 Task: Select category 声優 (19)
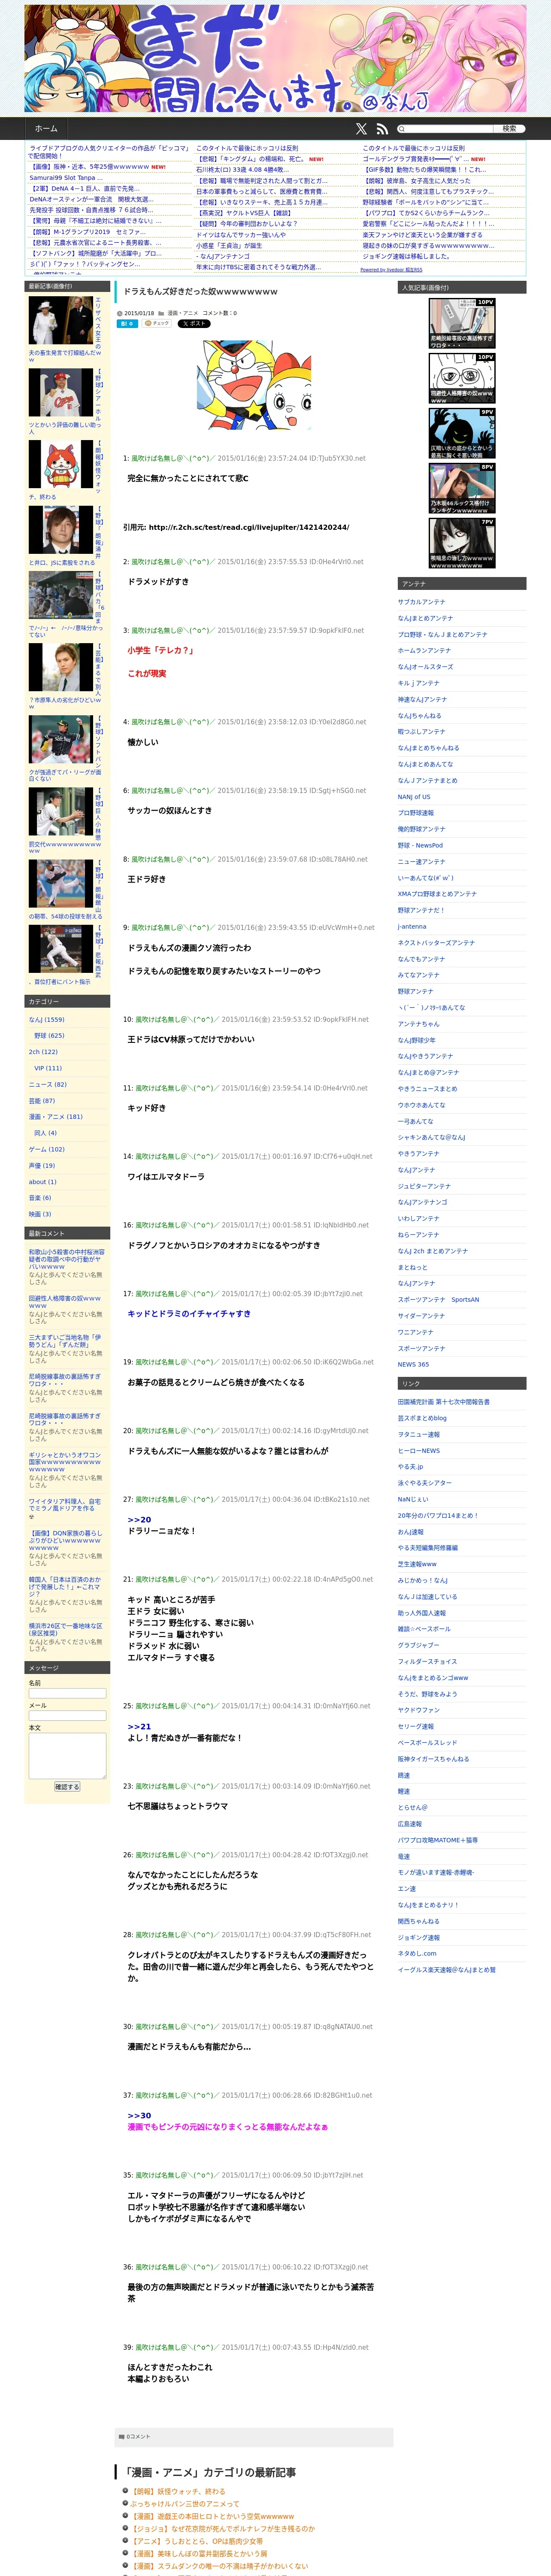(x=42, y=1165)
